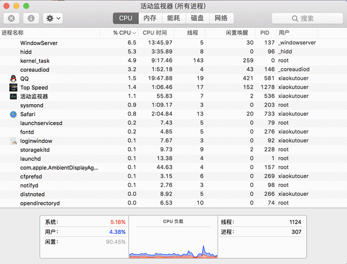
Task: Select the launchservicesd process row
Action: 173,123
